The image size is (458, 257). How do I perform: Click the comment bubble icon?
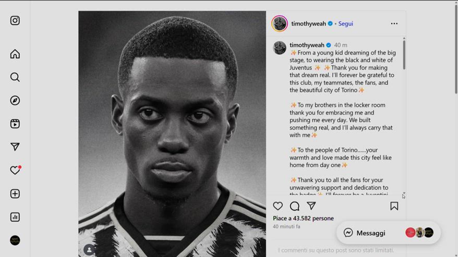pyautogui.click(x=295, y=206)
